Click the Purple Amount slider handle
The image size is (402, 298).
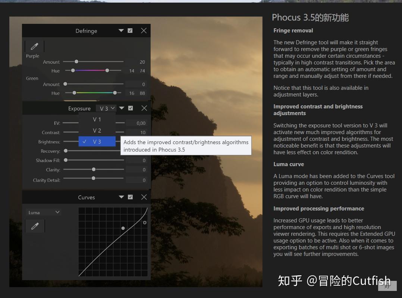76,62
